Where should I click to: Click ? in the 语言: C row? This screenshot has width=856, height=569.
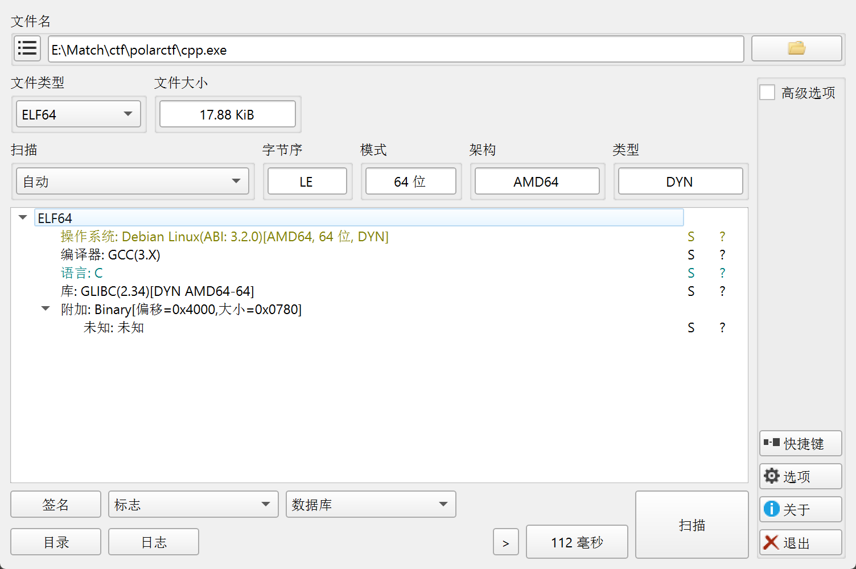(722, 273)
